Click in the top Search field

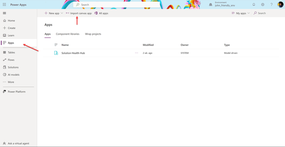(116, 5)
